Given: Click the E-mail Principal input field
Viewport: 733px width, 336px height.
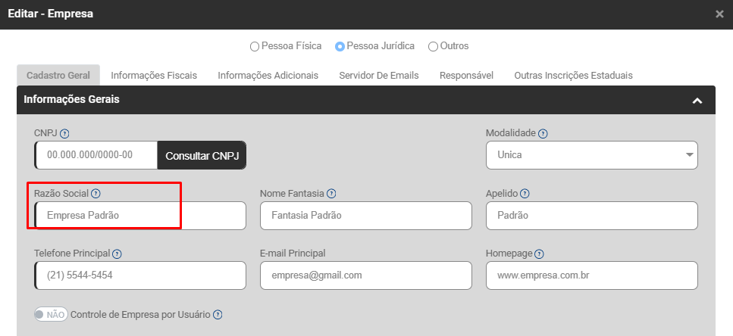Looking at the screenshot, I should [365, 275].
